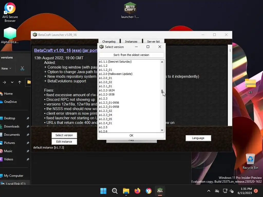Toggle the sort order button in Select version
The width and height of the screenshot is (263, 197).
131,55
